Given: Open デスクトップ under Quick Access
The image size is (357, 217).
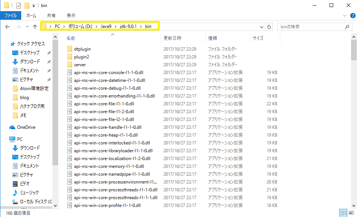Looking at the screenshot, I should tap(29, 53).
